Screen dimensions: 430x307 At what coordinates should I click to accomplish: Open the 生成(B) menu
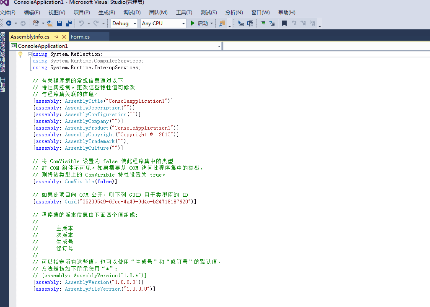click(107, 12)
